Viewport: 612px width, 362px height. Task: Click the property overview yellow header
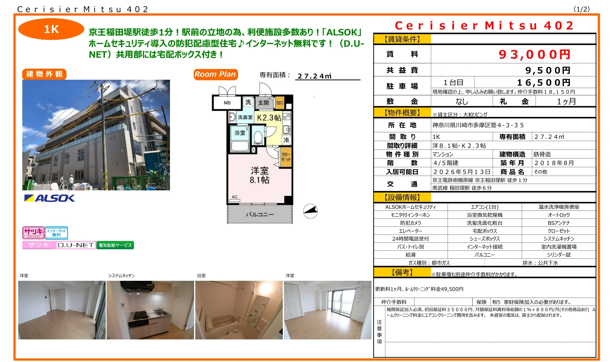point(402,113)
